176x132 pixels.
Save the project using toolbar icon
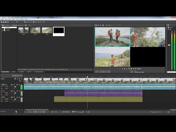pyautogui.click(x=6, y=22)
